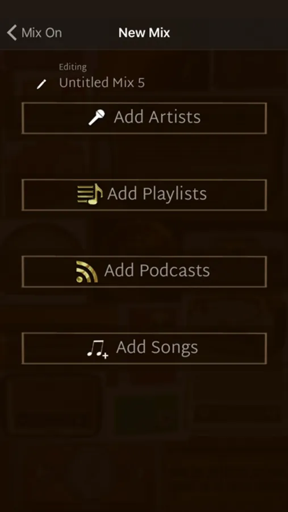The image size is (288, 512).
Task: Tap the small Editing label
Action: tap(73, 67)
